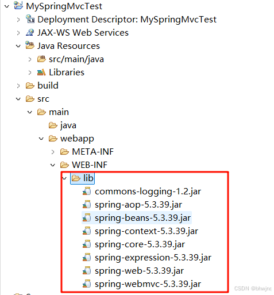
Task: Select the Java Resources label
Action: tap(68, 46)
